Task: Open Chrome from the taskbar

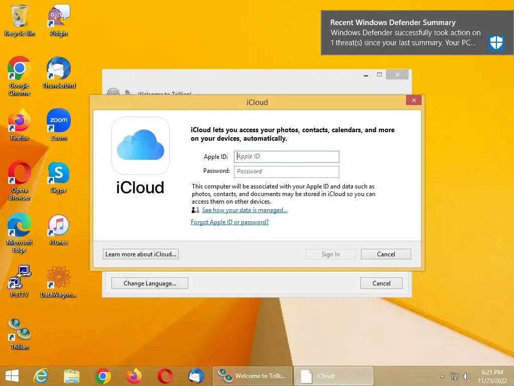Action: [x=103, y=376]
